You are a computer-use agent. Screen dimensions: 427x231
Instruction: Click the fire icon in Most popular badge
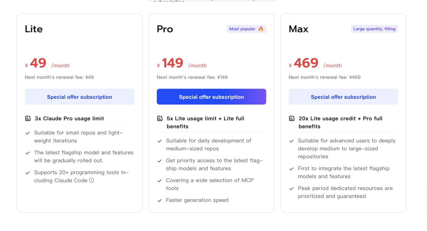click(x=261, y=29)
